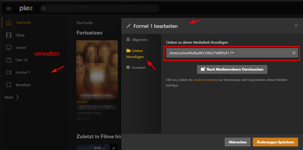Focus the top search field
Screen dimensions: 303x150
coord(99,8)
